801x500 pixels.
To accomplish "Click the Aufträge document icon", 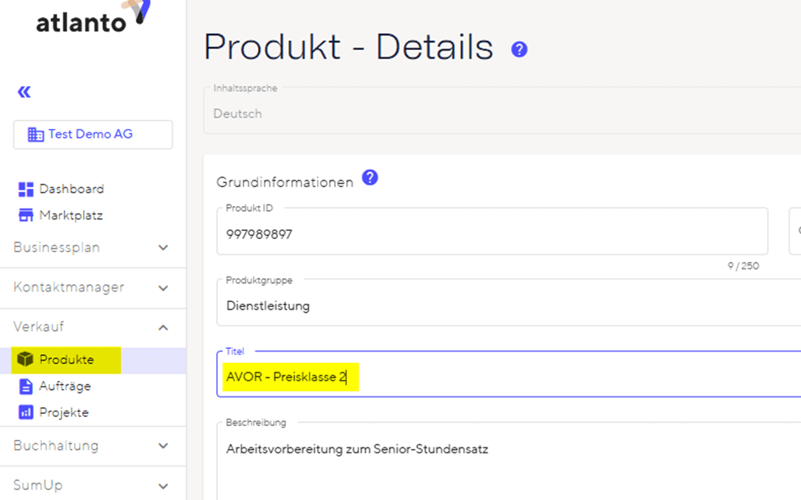I will pyautogui.click(x=25, y=387).
